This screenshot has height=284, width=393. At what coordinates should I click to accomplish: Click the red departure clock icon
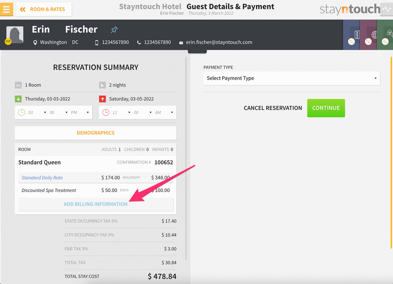click(106, 112)
